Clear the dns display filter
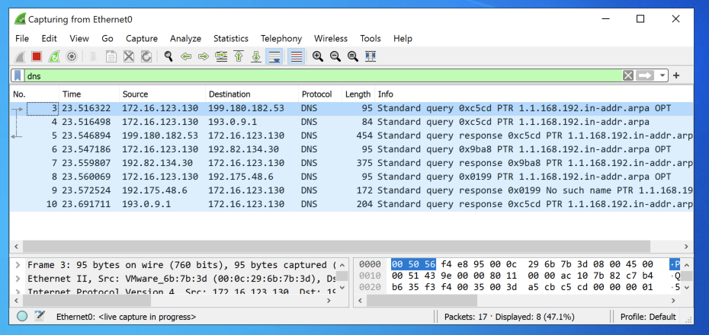The image size is (709, 335). point(628,75)
